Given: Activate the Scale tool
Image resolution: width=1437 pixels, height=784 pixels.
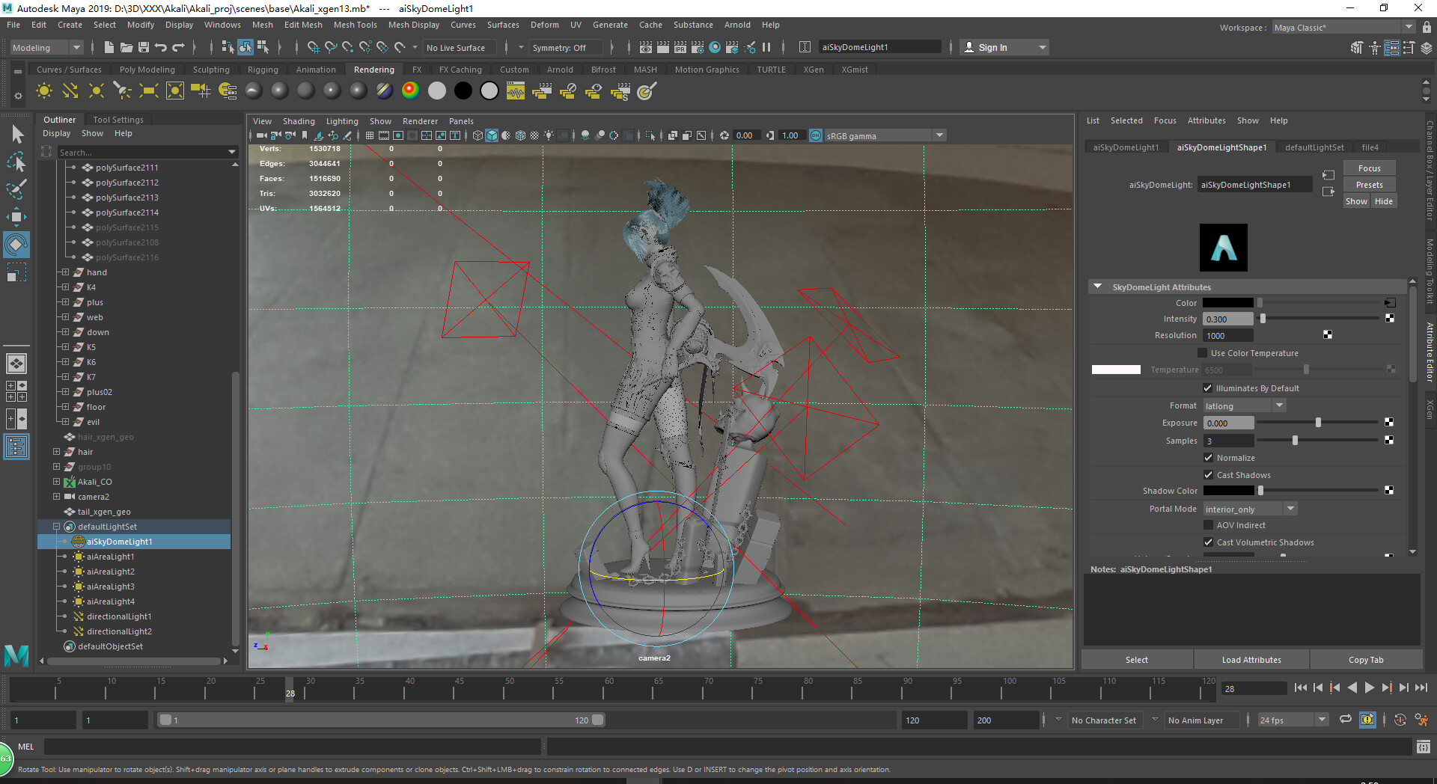Looking at the screenshot, I should pyautogui.click(x=16, y=272).
